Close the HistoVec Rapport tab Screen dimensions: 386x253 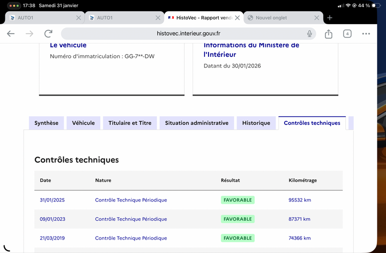tap(237, 18)
